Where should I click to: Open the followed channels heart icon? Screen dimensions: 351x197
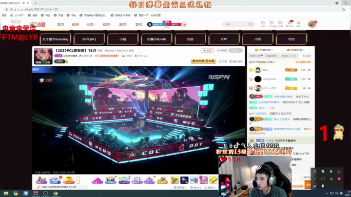coord(272,24)
